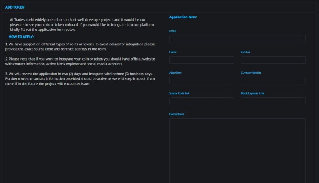This screenshot has width=319, height=183.
Task: Click the Symbol field label
Action: (245, 52)
